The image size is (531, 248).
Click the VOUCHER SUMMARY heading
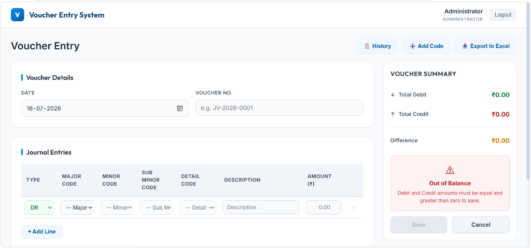tap(423, 74)
